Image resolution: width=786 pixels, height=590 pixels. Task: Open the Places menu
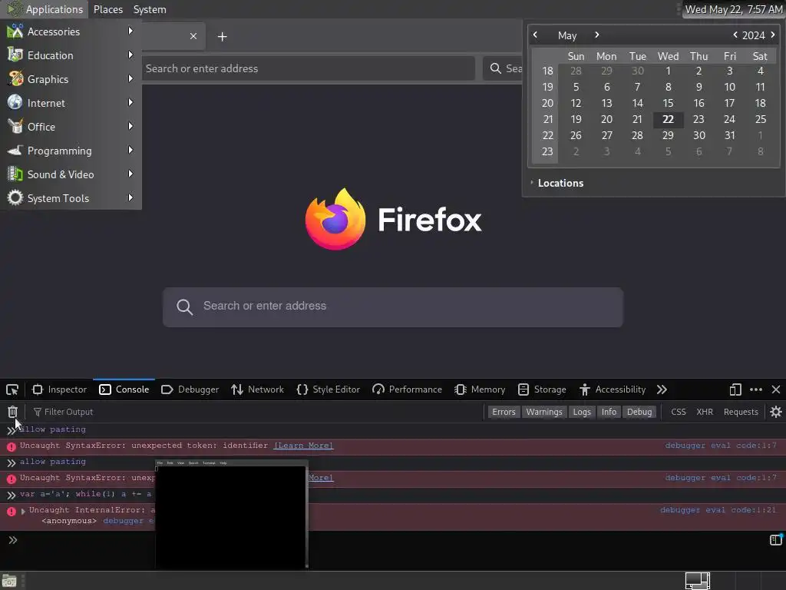coord(107,9)
